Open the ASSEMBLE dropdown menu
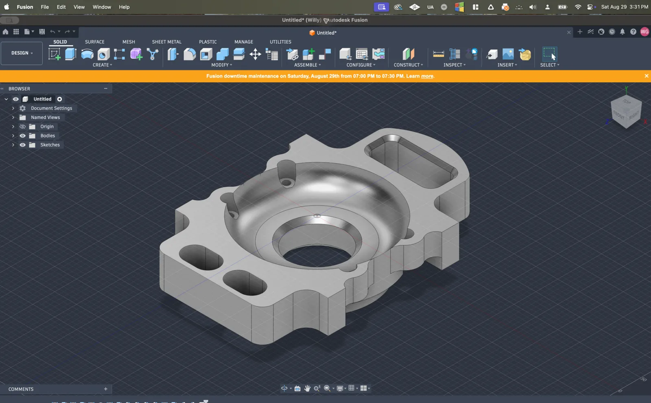 [307, 65]
